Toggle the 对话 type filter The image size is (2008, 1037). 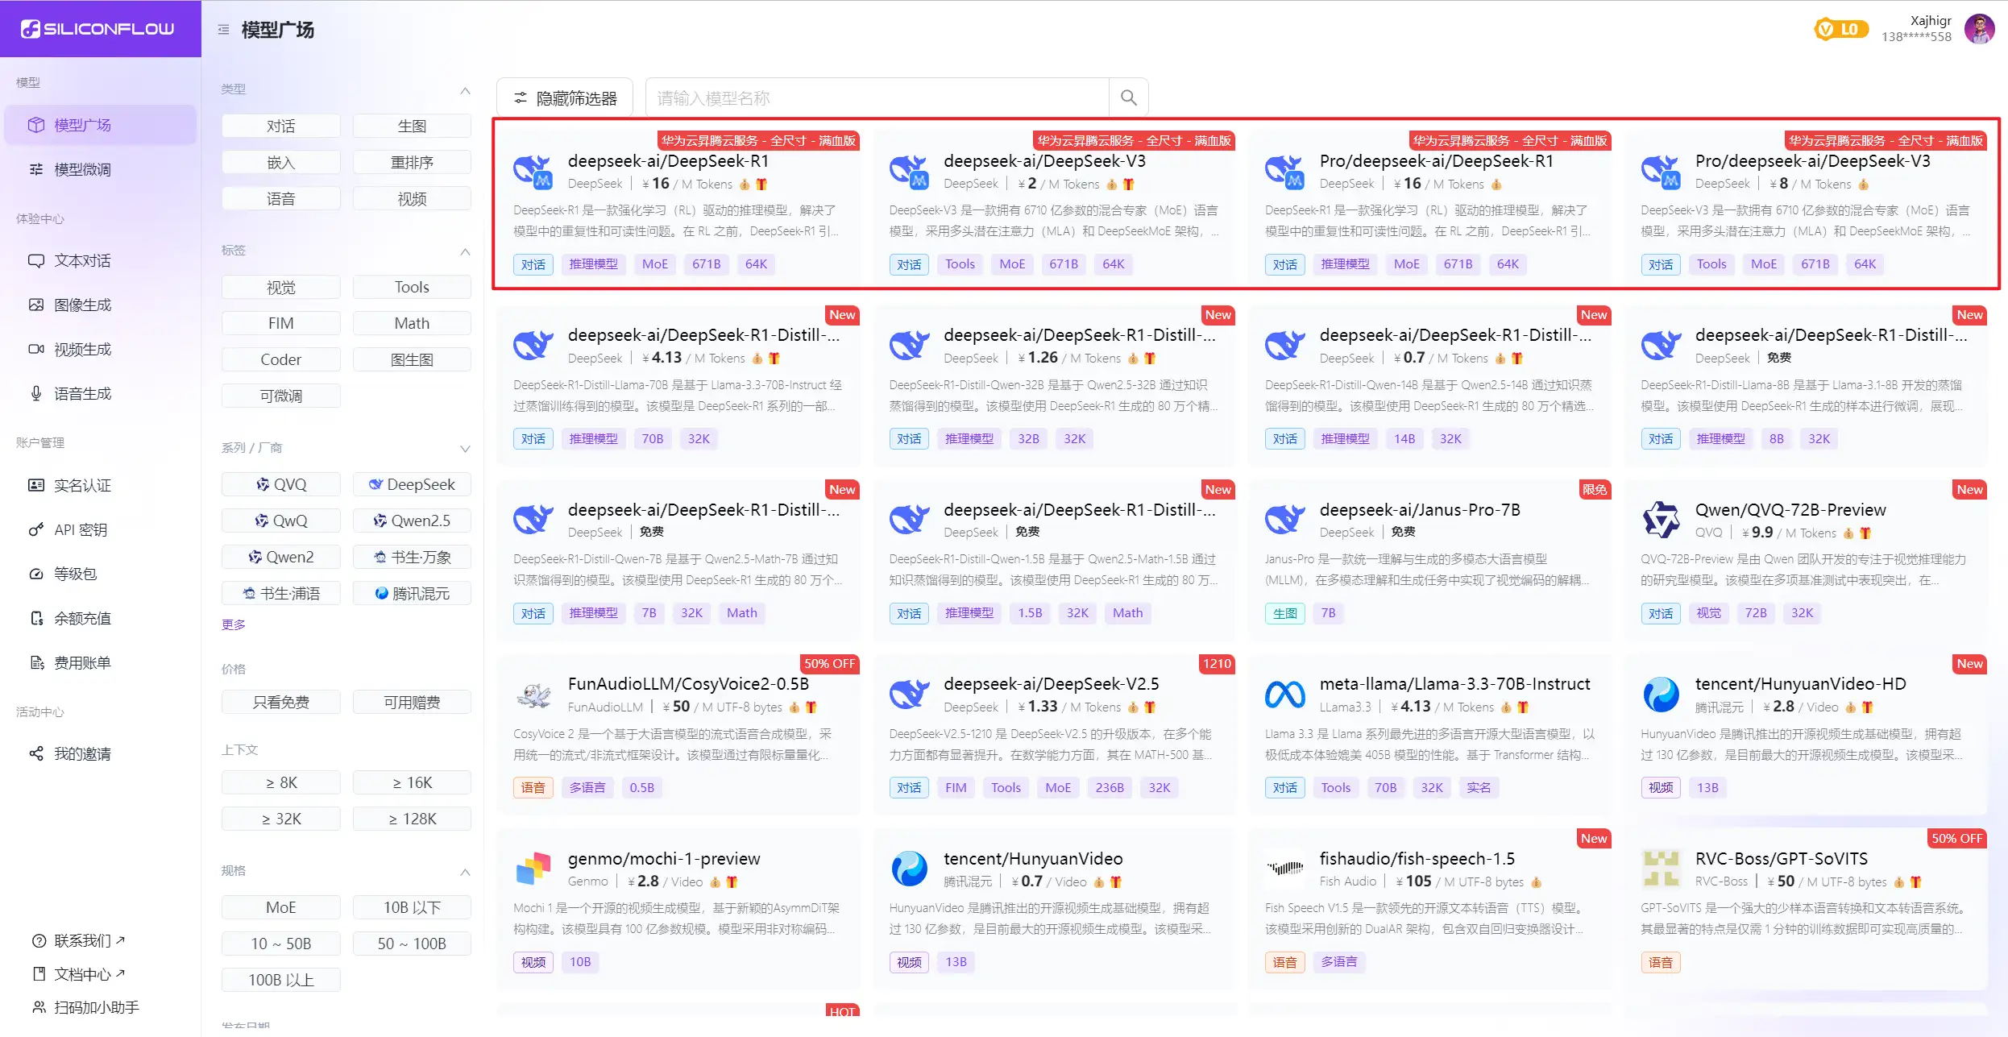pyautogui.click(x=280, y=127)
